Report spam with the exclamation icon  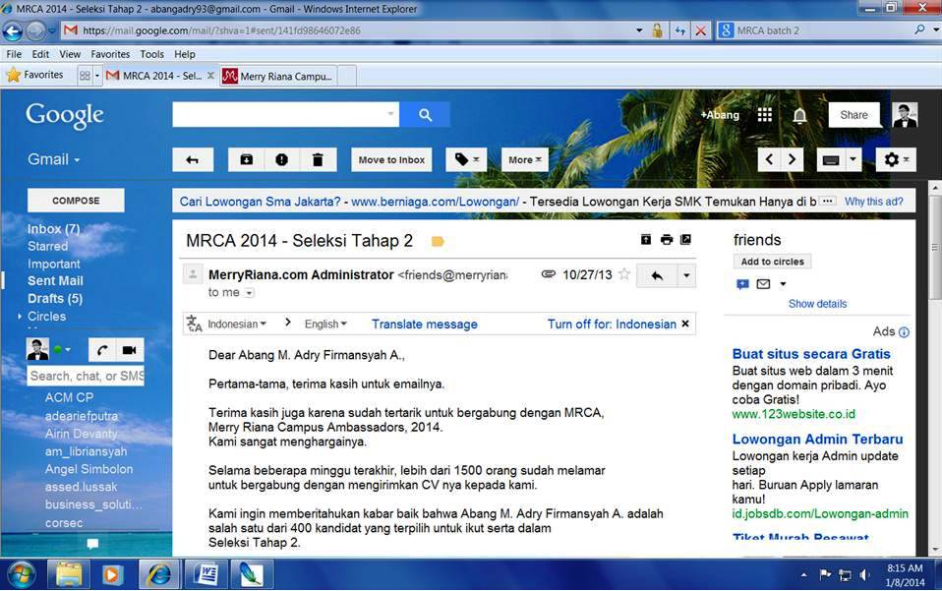pyautogui.click(x=281, y=159)
